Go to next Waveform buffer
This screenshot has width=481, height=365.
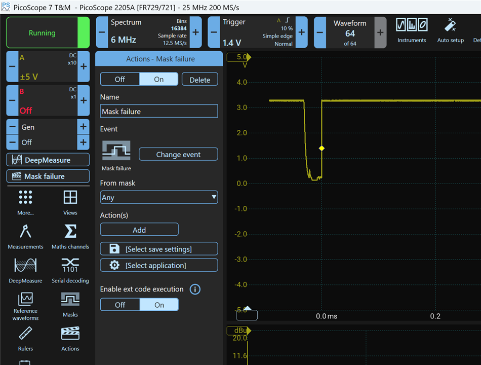click(380, 32)
